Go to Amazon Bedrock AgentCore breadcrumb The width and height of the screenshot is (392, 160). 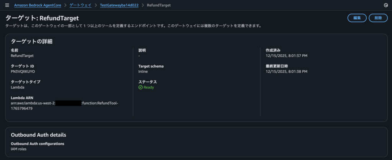click(x=38, y=5)
